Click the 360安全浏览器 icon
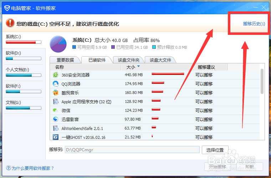The width and height of the screenshot is (271, 178). point(56,75)
